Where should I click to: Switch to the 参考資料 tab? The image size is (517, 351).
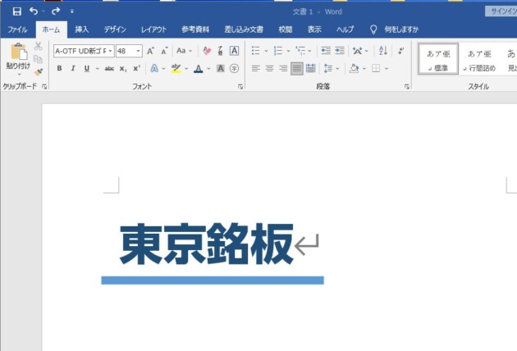point(195,30)
